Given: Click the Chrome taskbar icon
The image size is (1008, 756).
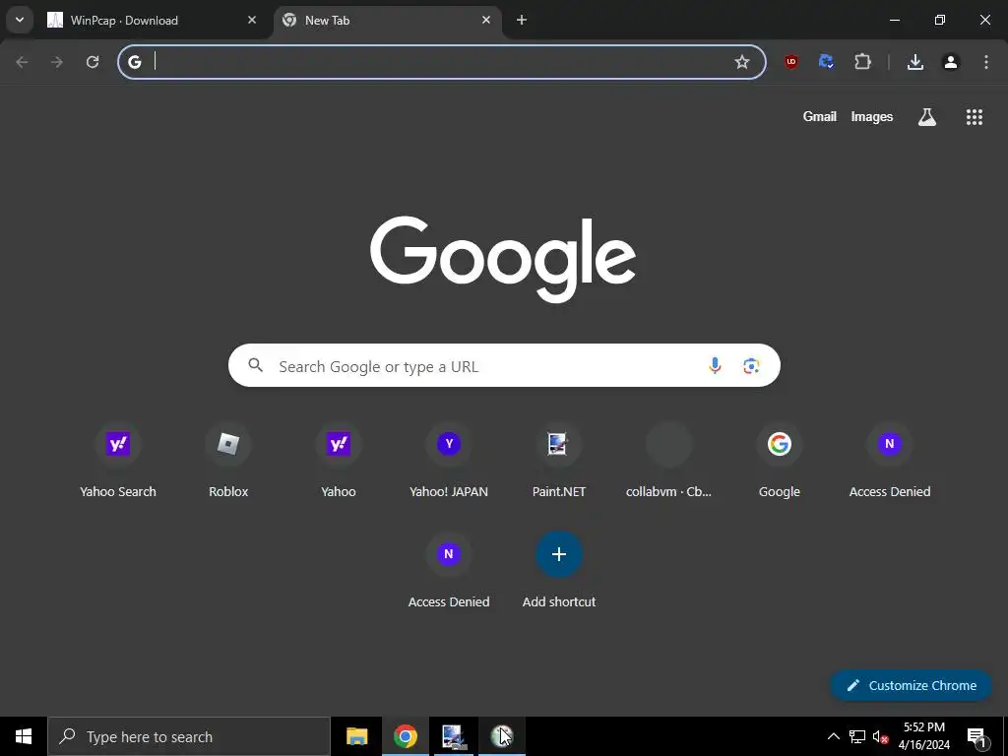Looking at the screenshot, I should point(405,736).
